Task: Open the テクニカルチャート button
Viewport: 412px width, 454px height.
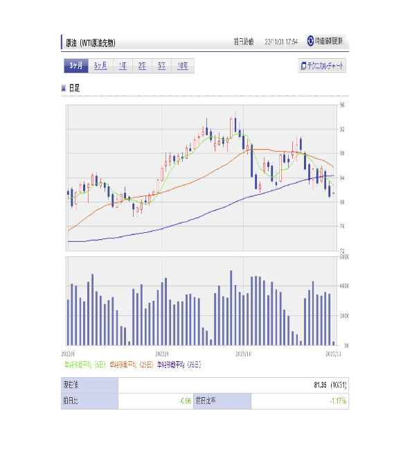Action: [322, 66]
